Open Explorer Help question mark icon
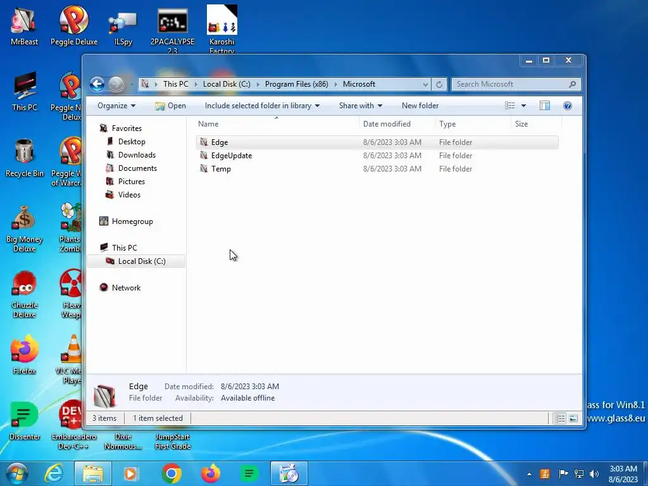This screenshot has width=648, height=486. [568, 106]
